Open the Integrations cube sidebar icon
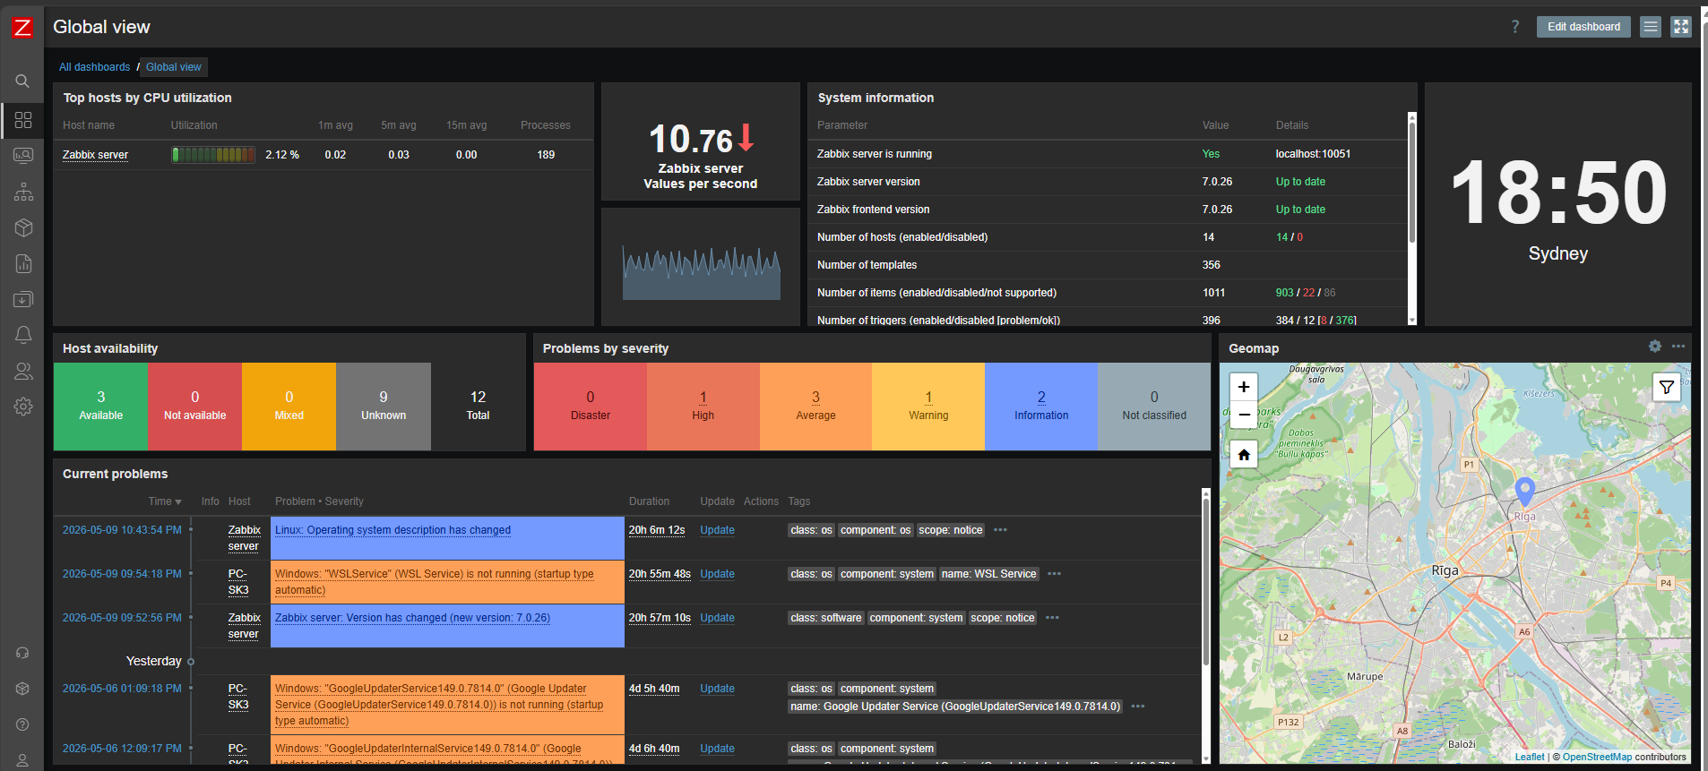This screenshot has width=1708, height=771. coord(23,689)
